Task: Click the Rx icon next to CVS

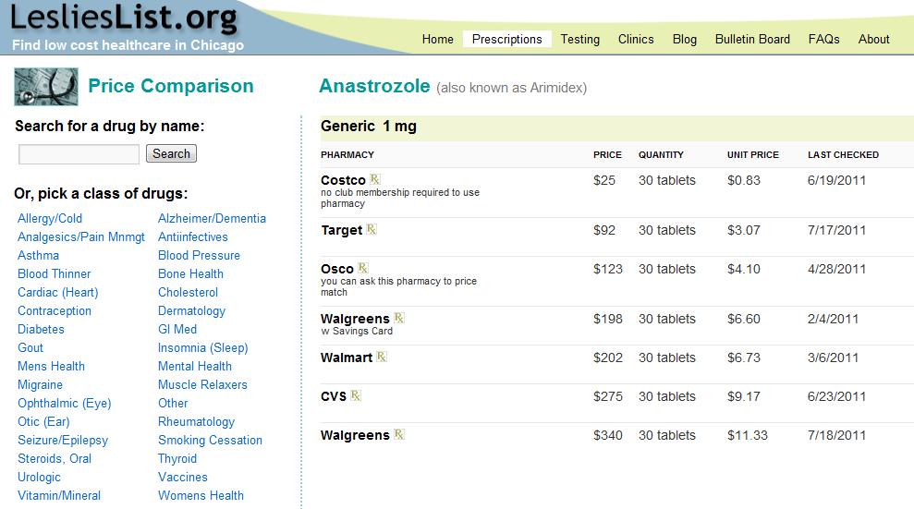Action: pyautogui.click(x=356, y=395)
